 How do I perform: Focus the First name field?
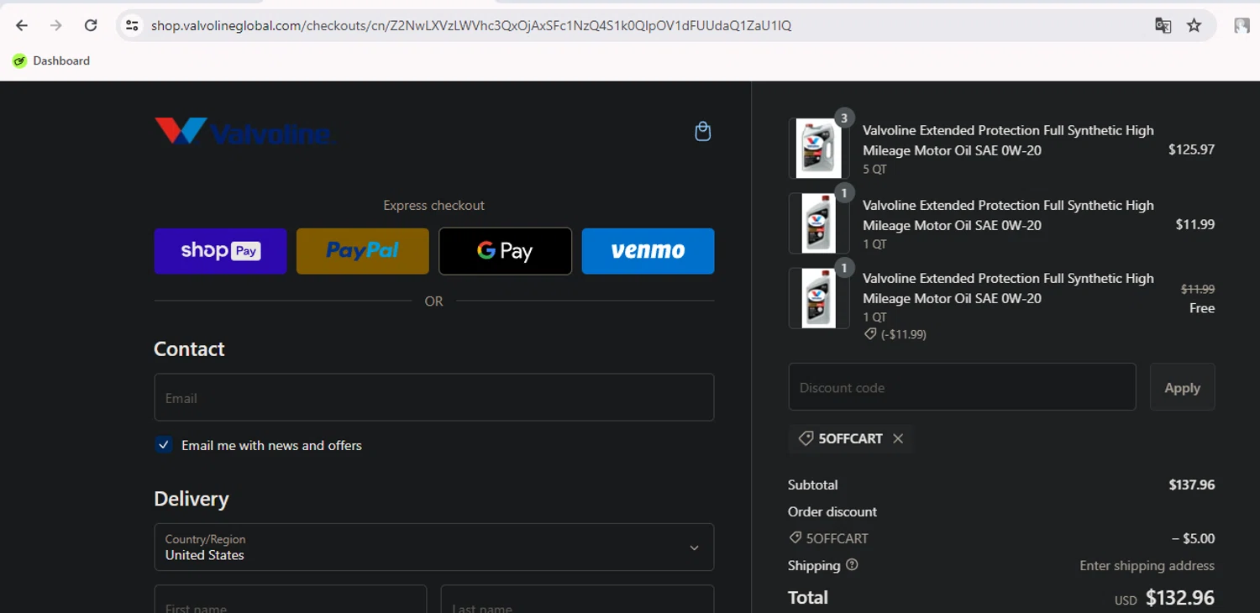pyautogui.click(x=291, y=600)
